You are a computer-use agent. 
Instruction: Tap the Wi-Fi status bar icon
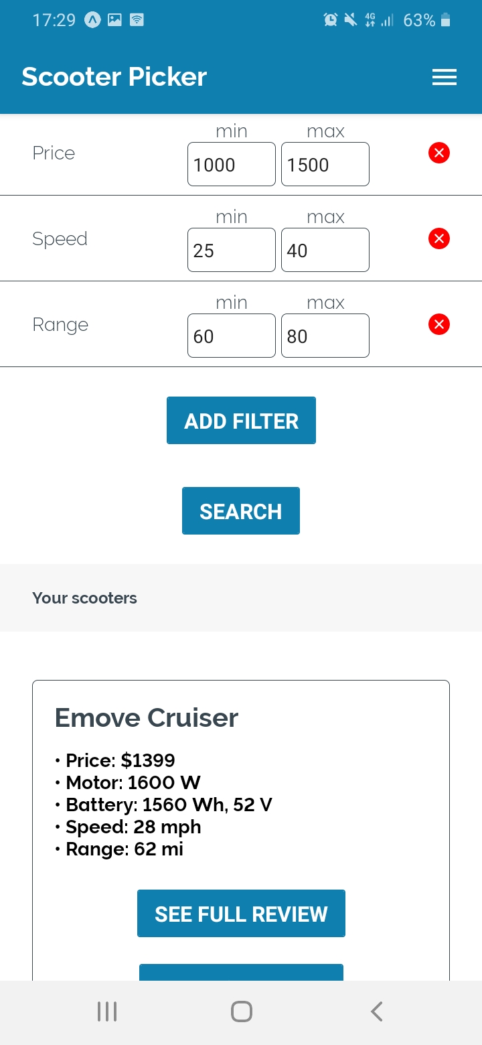tap(137, 20)
